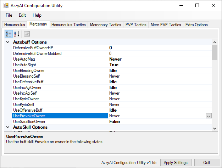This screenshot has height=168, width=222.
Task: Select the UseKyrieOwner property
Action: 60,99
